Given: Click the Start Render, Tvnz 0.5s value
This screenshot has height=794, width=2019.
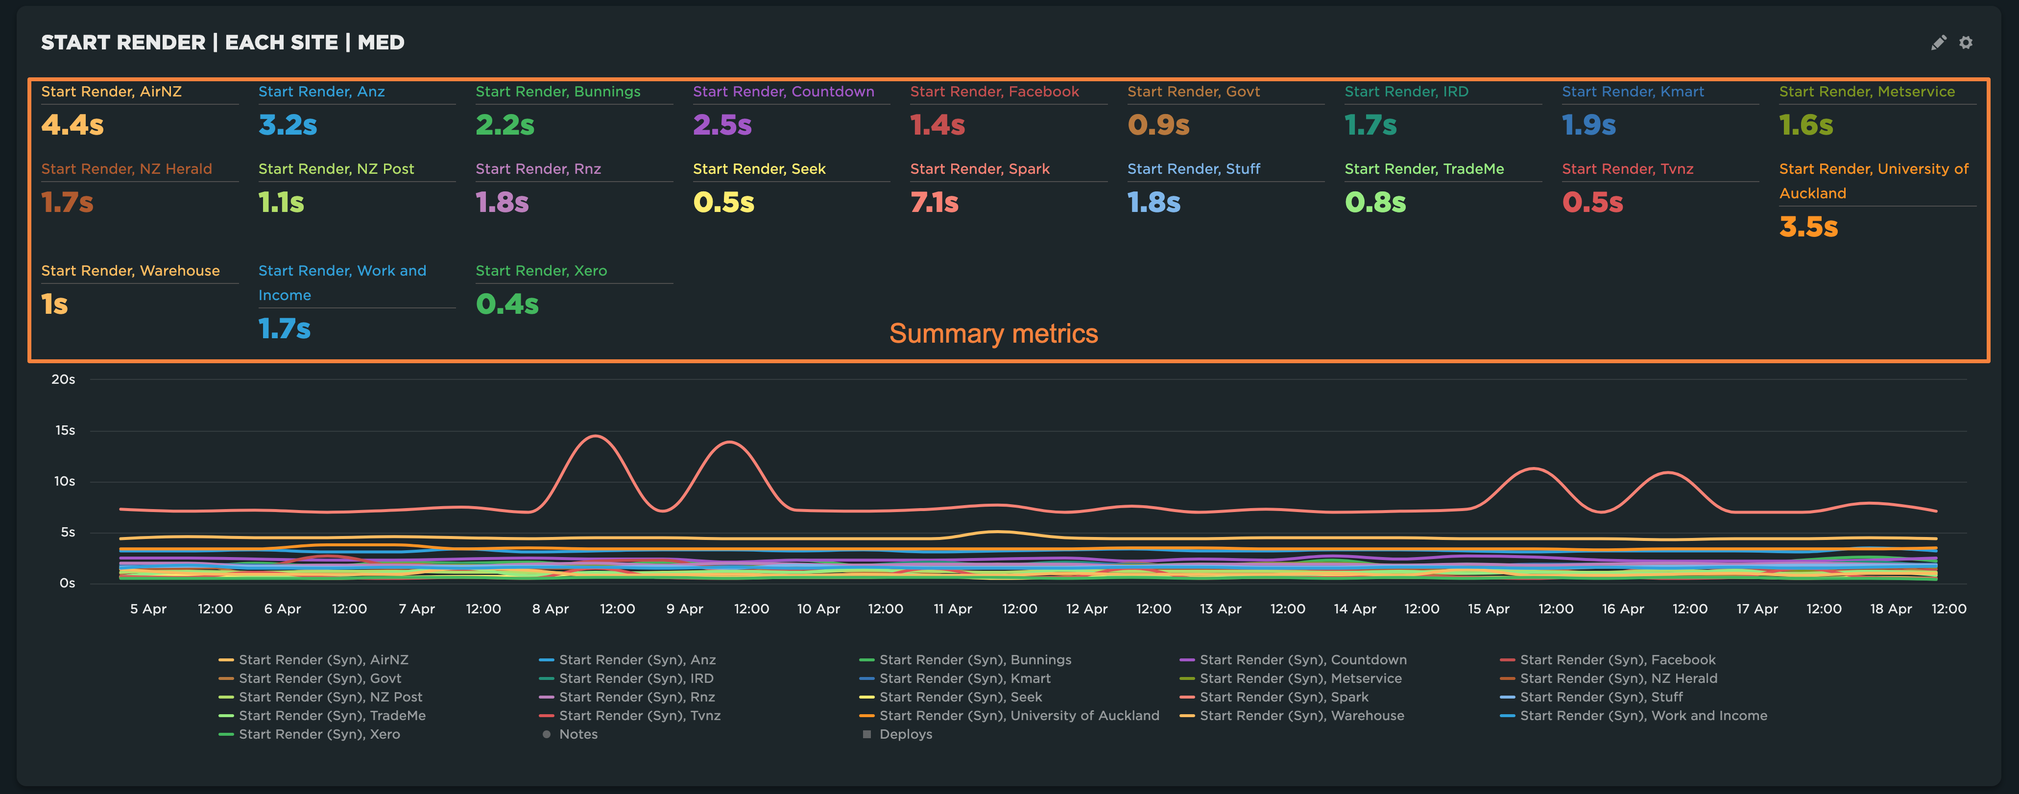Looking at the screenshot, I should [x=1592, y=203].
